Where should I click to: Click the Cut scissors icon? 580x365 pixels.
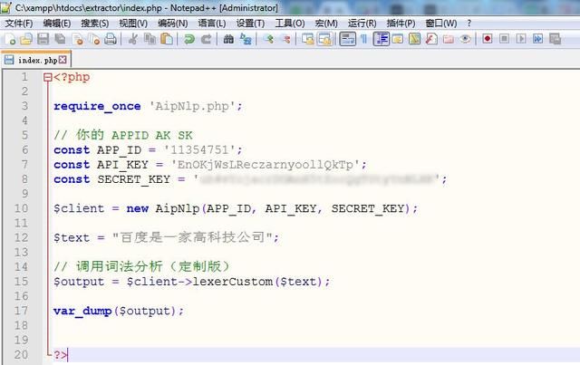133,39
